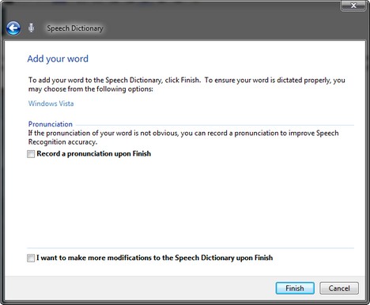This screenshot has width=370, height=305.
Task: Click the Finish button
Action: [x=295, y=288]
